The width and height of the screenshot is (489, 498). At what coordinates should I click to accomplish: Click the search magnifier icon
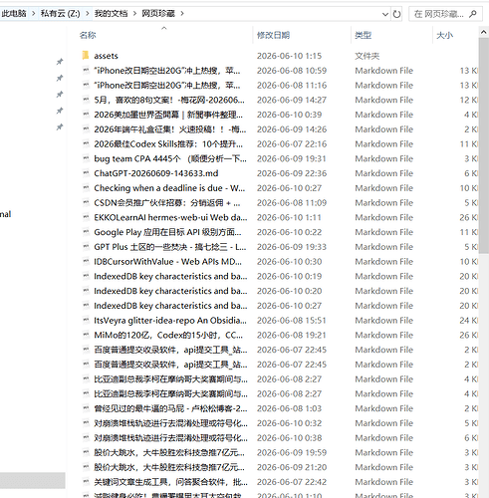point(473,14)
